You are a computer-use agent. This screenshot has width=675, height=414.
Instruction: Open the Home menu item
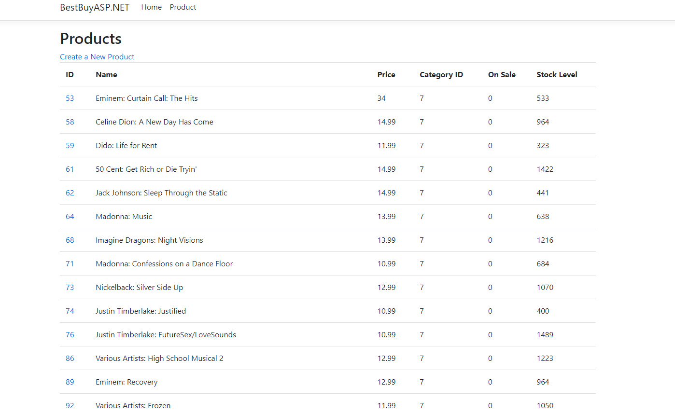[151, 7]
